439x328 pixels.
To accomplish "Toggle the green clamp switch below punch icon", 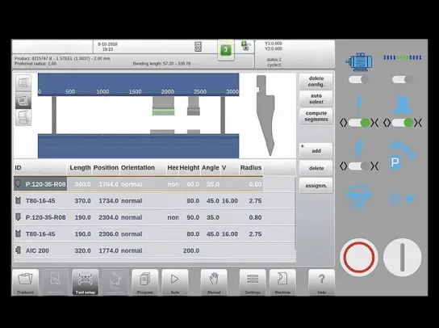I will pyautogui.click(x=359, y=123).
